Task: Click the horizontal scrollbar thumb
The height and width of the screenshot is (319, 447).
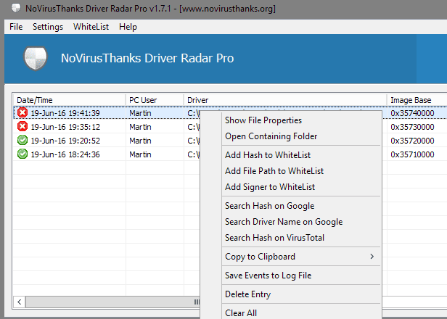Action: pos(113,302)
